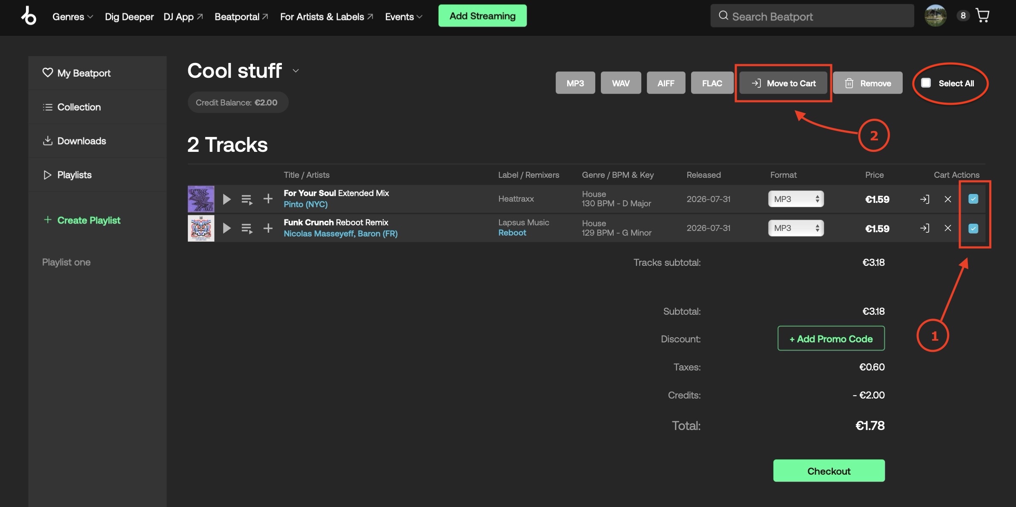Expand the Events menu
1016x507 pixels.
404,17
